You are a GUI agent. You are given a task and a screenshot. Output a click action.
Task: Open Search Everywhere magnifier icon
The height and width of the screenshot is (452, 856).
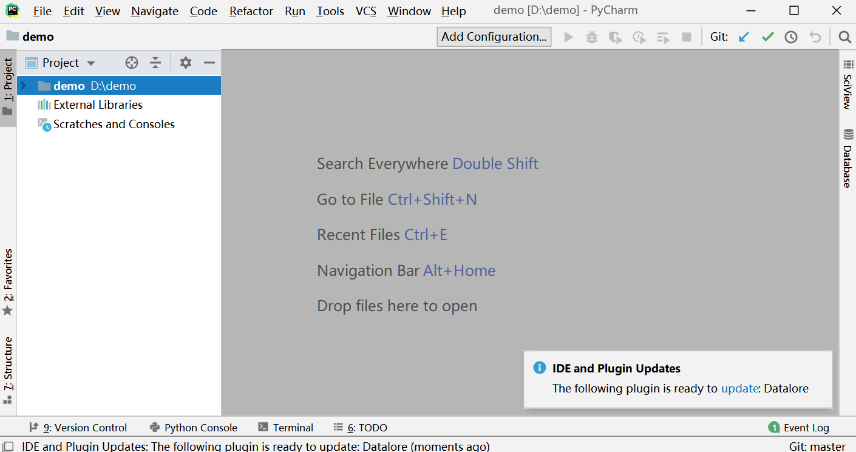pyautogui.click(x=844, y=37)
